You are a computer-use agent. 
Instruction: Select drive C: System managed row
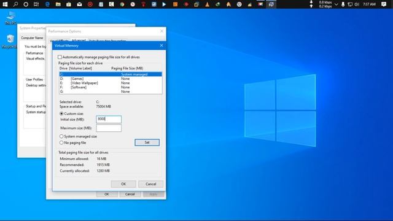pos(111,74)
